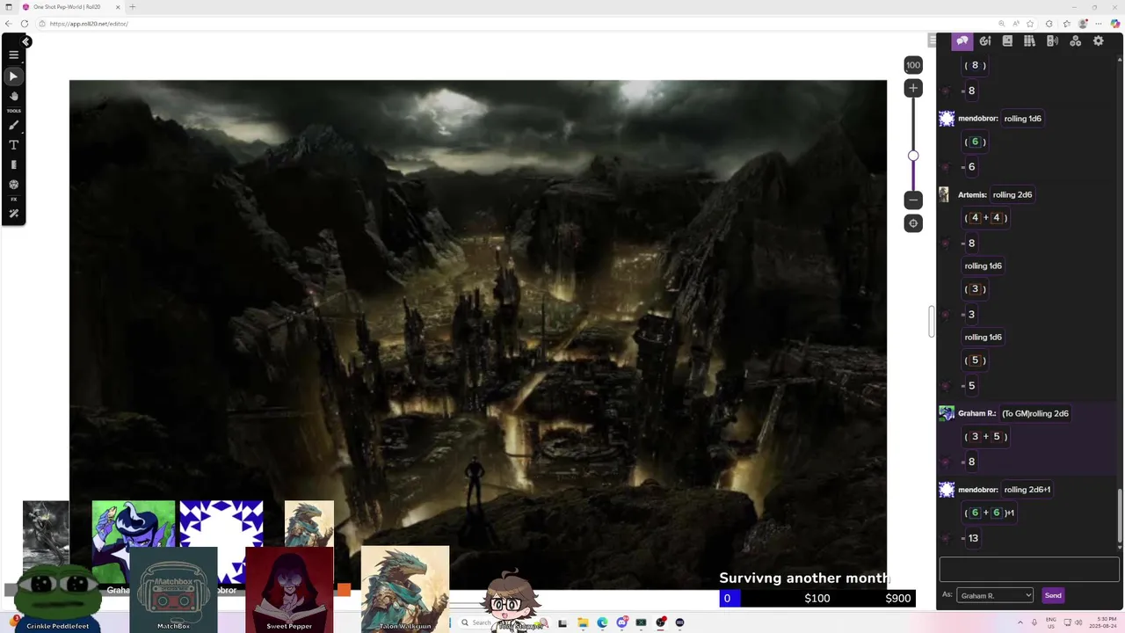Open the 'As: Graham R.' speaker dropdown

coord(994,595)
